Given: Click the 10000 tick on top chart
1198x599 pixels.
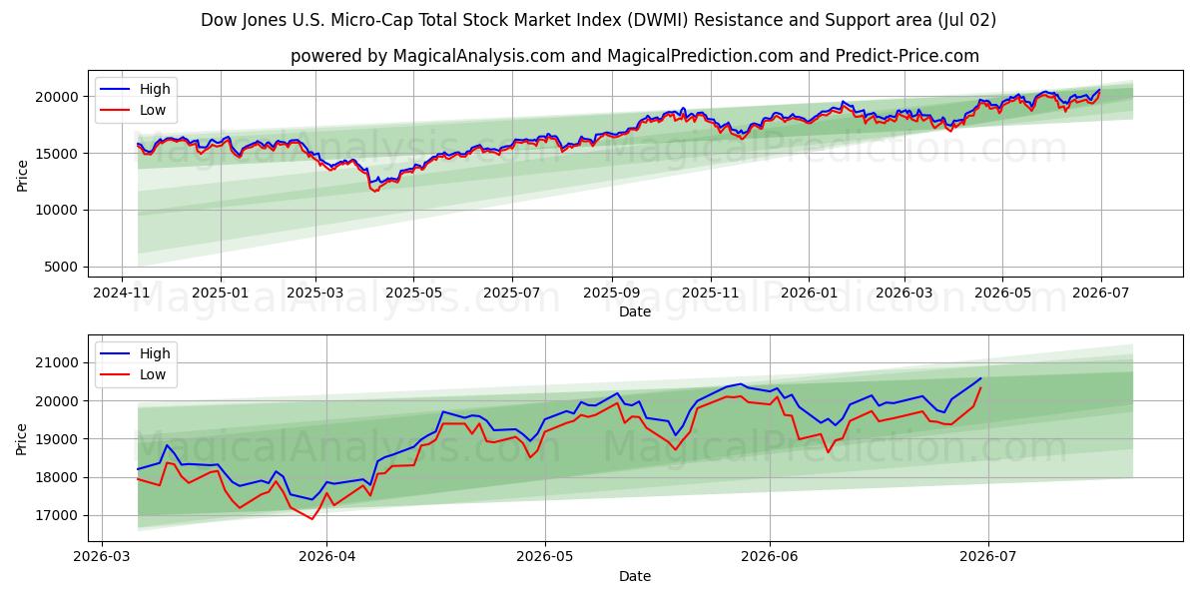Looking at the screenshot, I should coord(59,210).
